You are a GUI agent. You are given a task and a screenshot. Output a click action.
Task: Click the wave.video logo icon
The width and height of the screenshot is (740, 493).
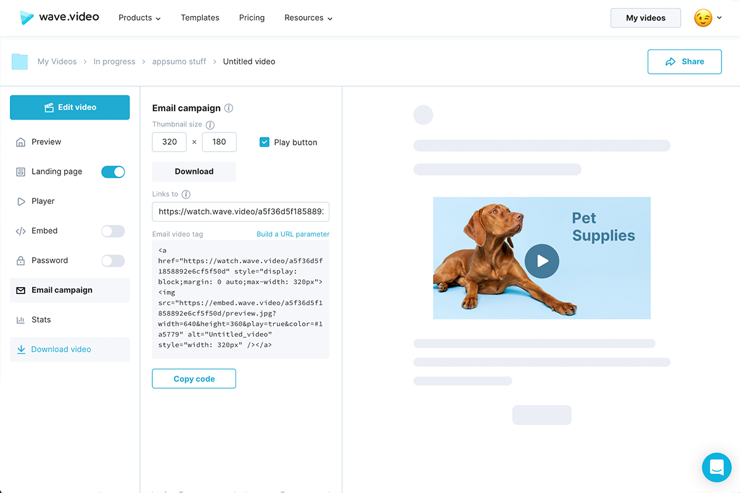(27, 18)
